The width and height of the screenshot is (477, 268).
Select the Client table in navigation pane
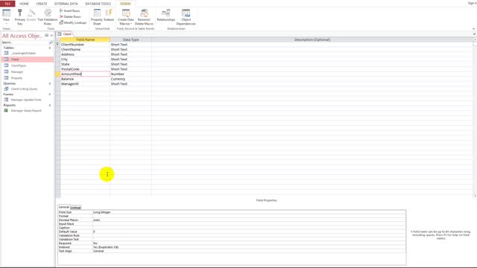coord(28,60)
